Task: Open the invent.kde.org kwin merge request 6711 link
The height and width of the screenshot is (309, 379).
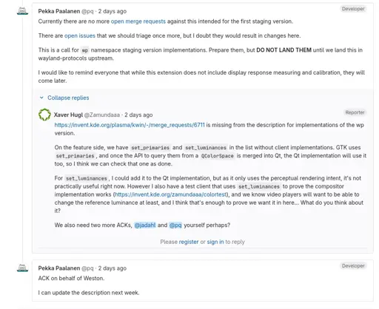Action: tap(130, 125)
